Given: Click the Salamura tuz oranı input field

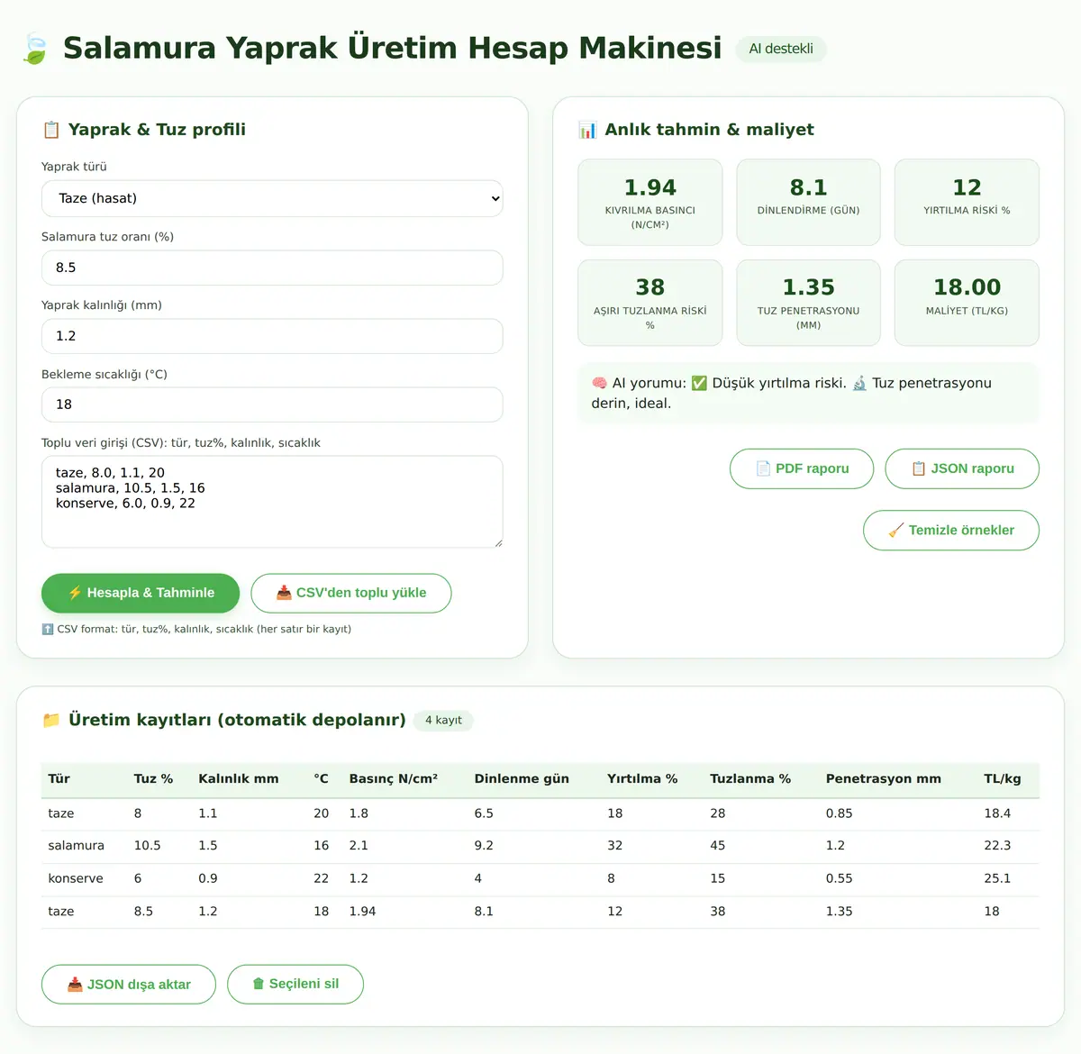Looking at the screenshot, I should pyautogui.click(x=272, y=268).
